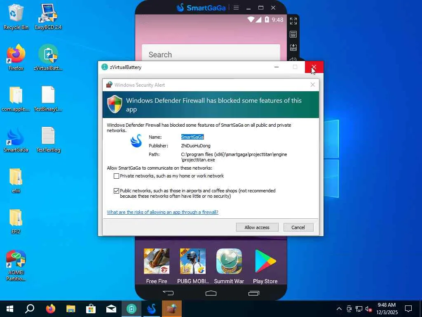
Task: Switch to Windows Security Alert taskbar button
Action: point(172,309)
